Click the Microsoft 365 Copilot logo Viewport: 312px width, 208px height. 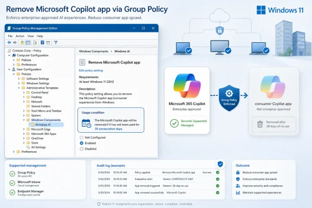click(x=187, y=86)
